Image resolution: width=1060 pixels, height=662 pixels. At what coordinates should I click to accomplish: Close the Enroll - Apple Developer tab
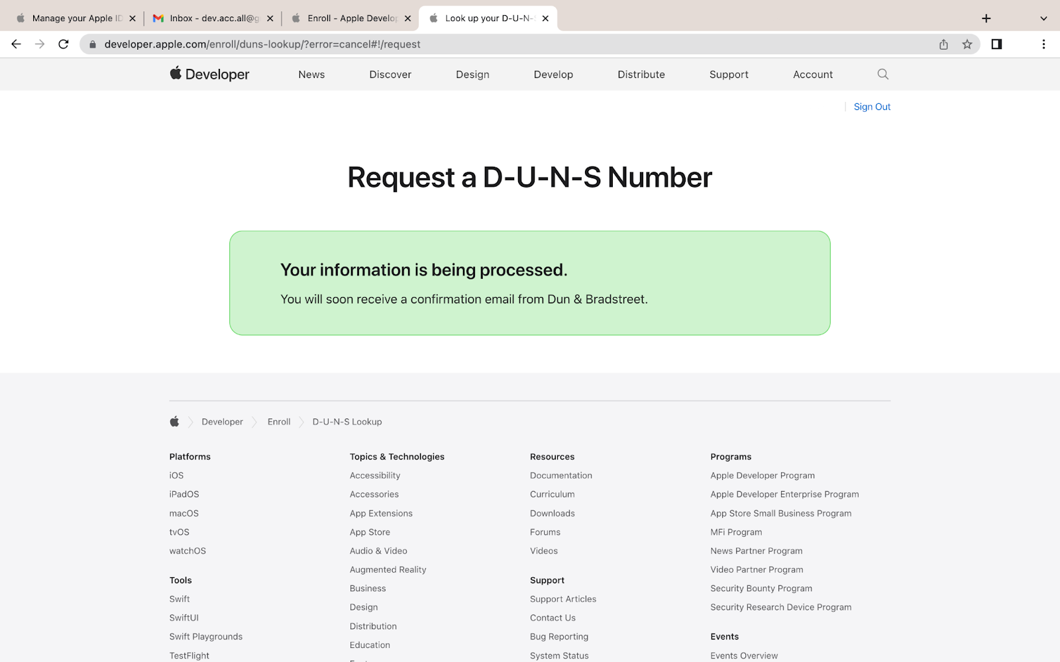click(x=407, y=19)
